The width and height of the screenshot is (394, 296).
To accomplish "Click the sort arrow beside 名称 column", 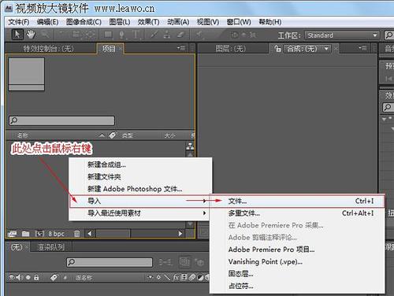I will [102, 135].
